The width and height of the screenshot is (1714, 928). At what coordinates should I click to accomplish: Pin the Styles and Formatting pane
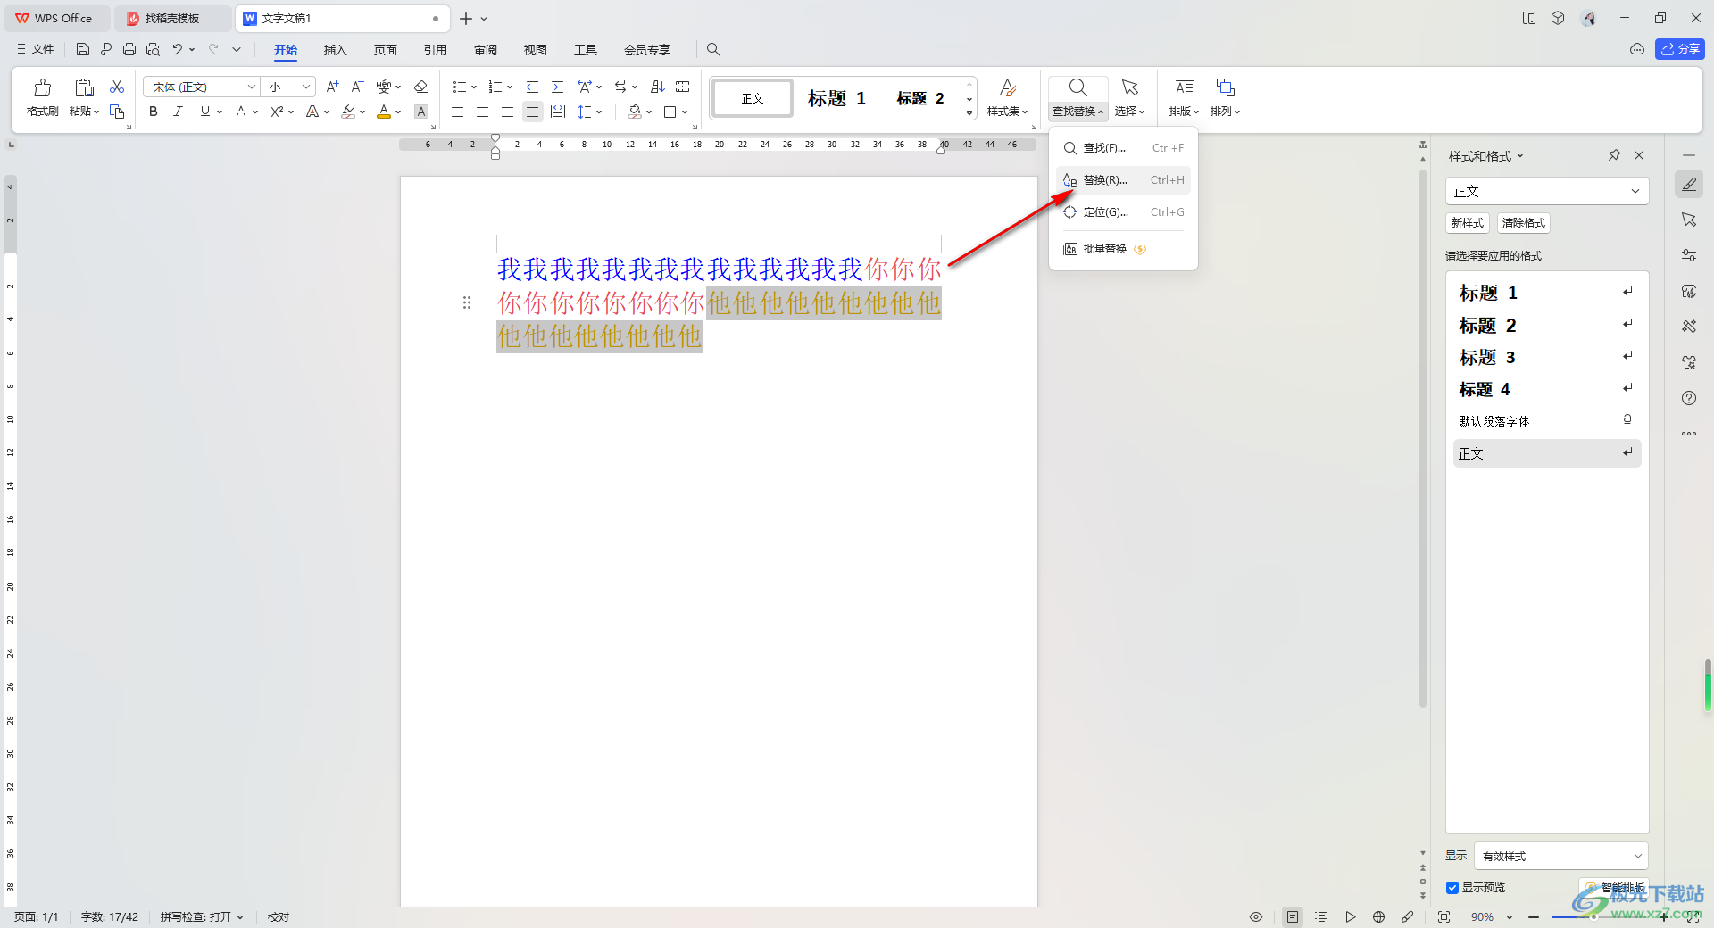tap(1614, 155)
